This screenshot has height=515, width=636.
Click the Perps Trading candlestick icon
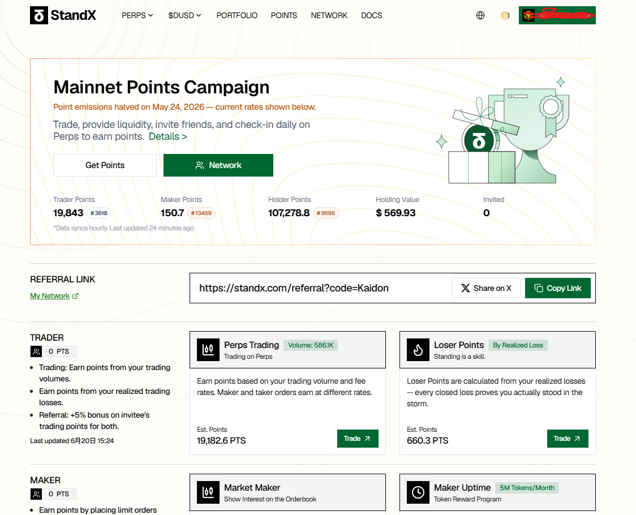[208, 350]
